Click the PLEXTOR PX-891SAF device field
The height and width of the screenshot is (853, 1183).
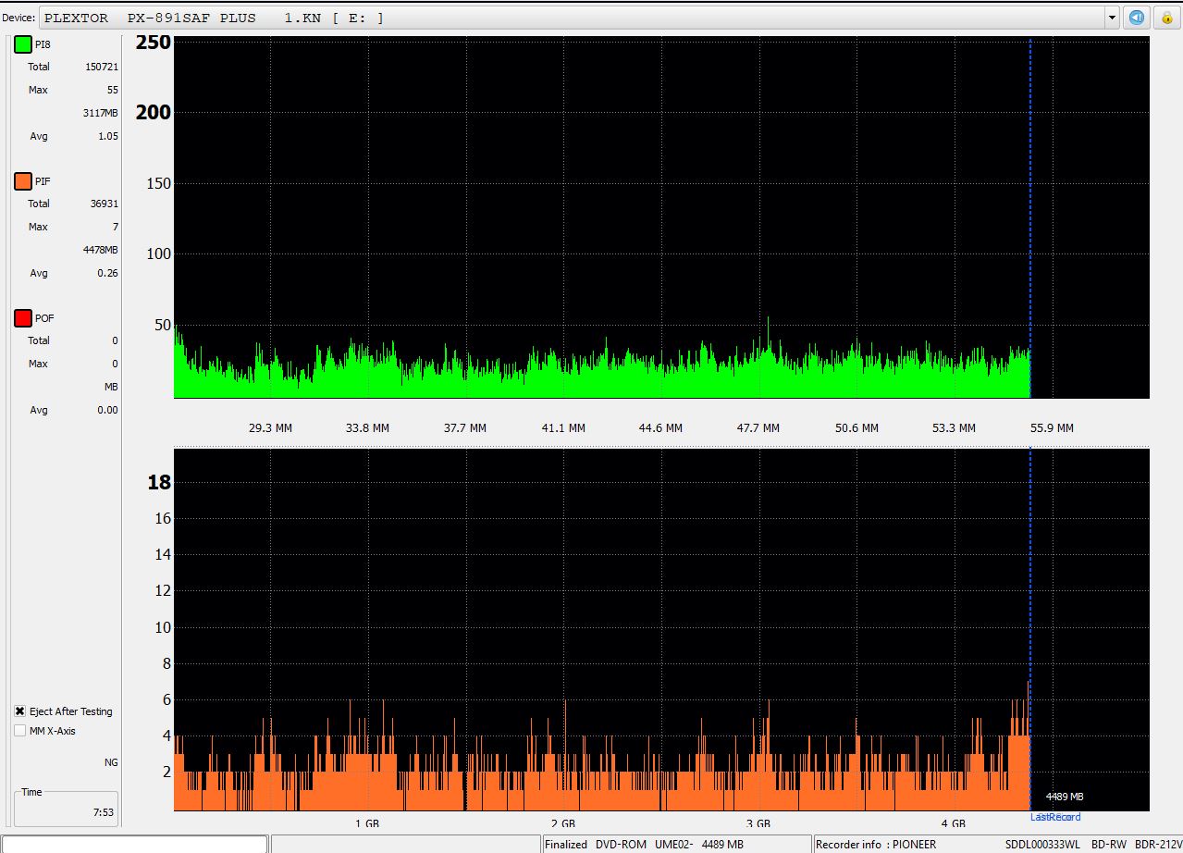click(x=573, y=18)
